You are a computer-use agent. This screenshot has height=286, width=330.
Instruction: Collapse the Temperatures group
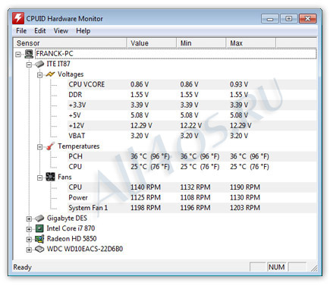point(39,146)
